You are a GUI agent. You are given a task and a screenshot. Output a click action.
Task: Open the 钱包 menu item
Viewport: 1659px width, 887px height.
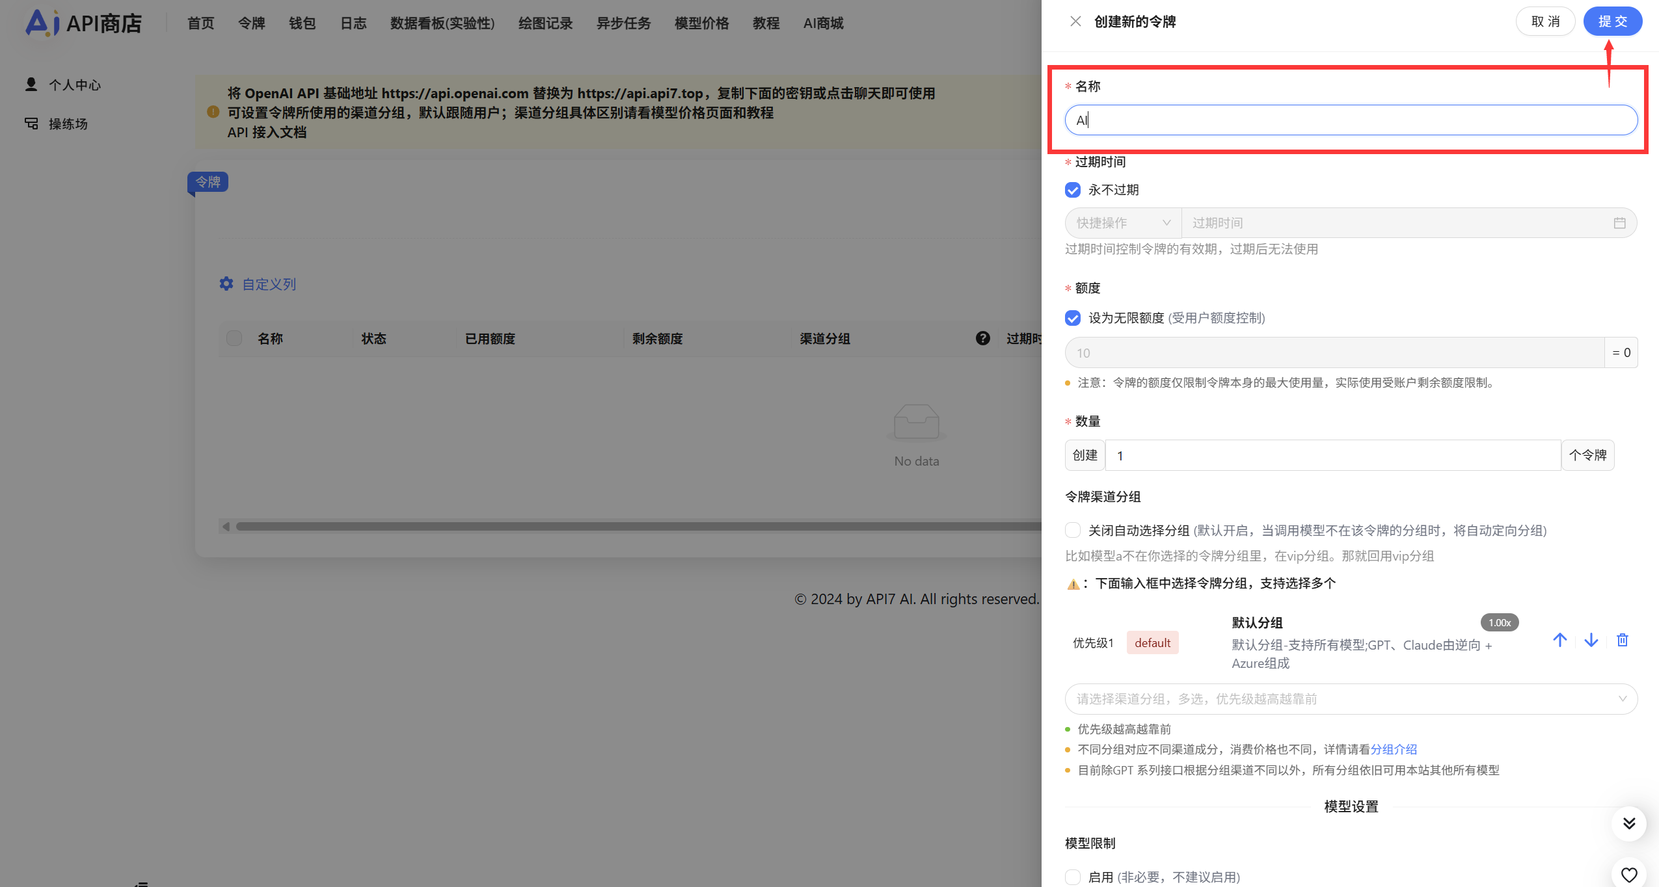point(302,23)
